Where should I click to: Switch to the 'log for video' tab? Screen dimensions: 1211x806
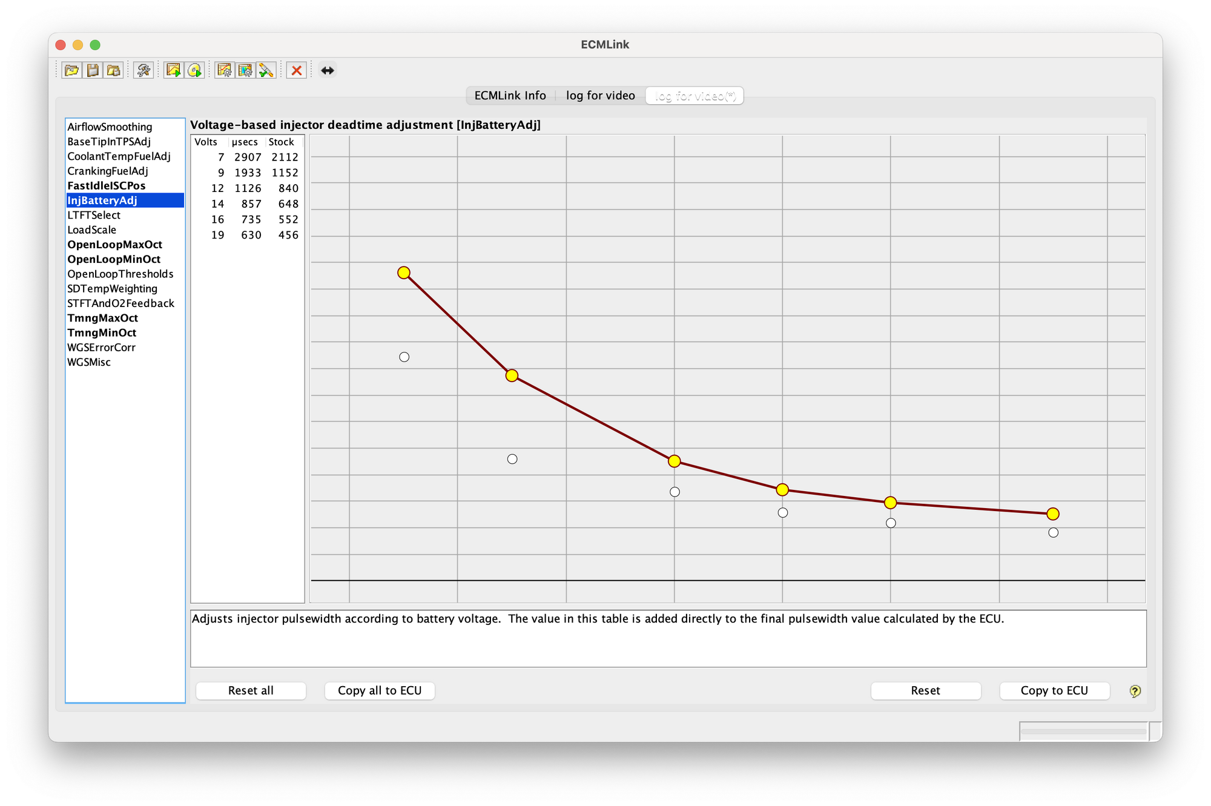pos(600,96)
